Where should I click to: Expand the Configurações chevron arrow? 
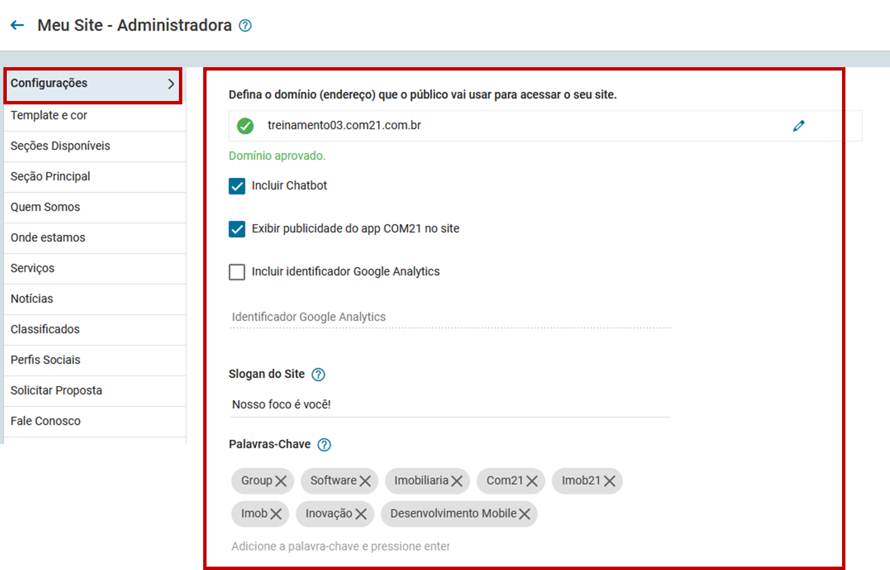170,84
